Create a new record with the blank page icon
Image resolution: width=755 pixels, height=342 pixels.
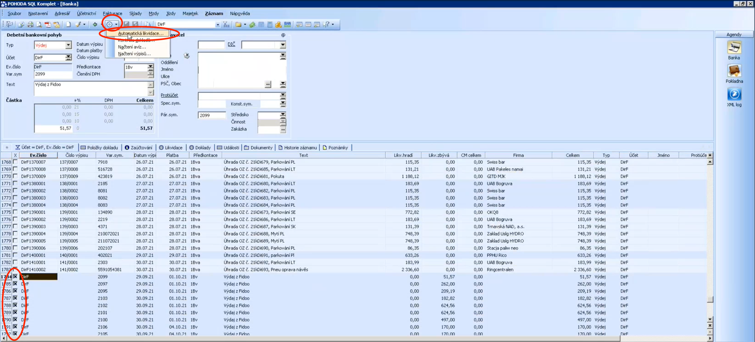68,24
